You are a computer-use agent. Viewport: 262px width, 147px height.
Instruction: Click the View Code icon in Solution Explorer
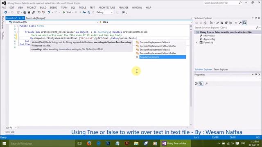(236, 23)
